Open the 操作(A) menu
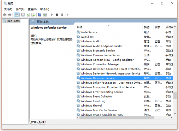The image size is (179, 131). tap(20, 9)
